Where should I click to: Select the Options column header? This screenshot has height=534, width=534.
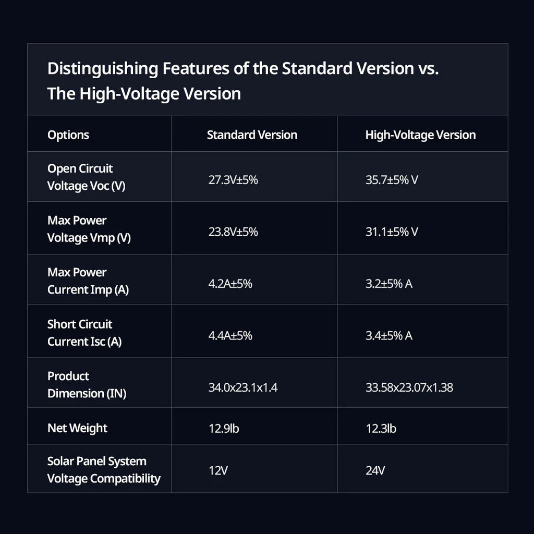point(68,135)
